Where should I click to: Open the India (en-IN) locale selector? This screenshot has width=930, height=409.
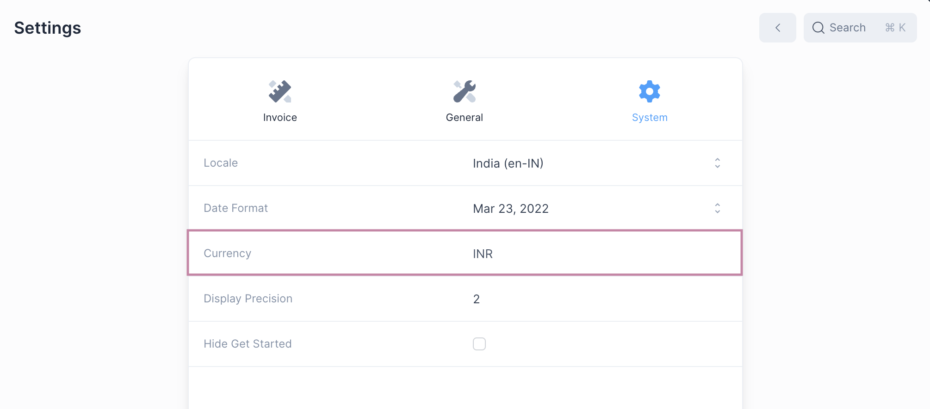[x=508, y=163]
